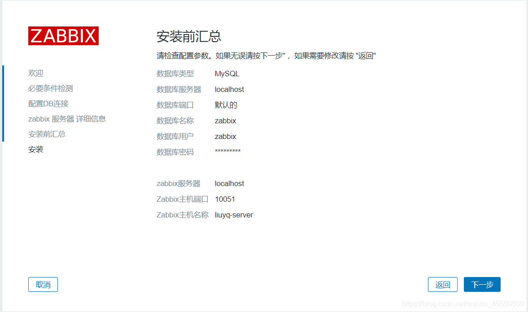Screen dimensions: 528x312
Task: Click the localhost value beside zabbix服务器
Action: (x=229, y=183)
